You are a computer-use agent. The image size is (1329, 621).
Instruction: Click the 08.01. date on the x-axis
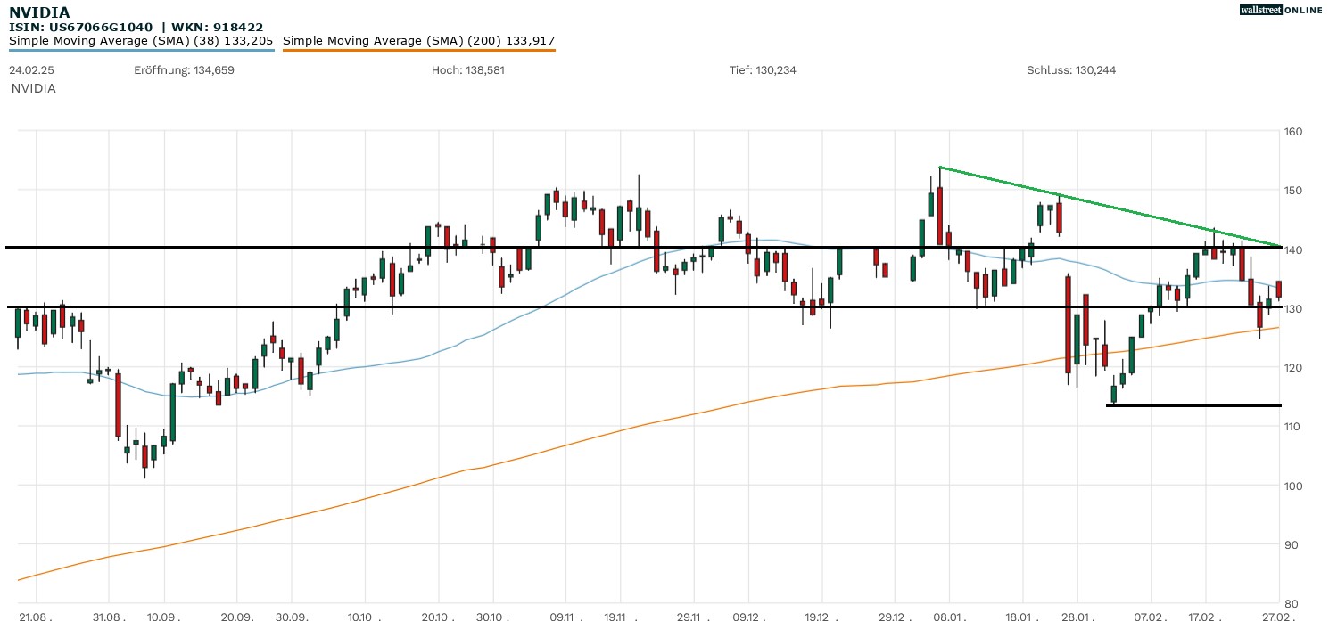(x=948, y=616)
